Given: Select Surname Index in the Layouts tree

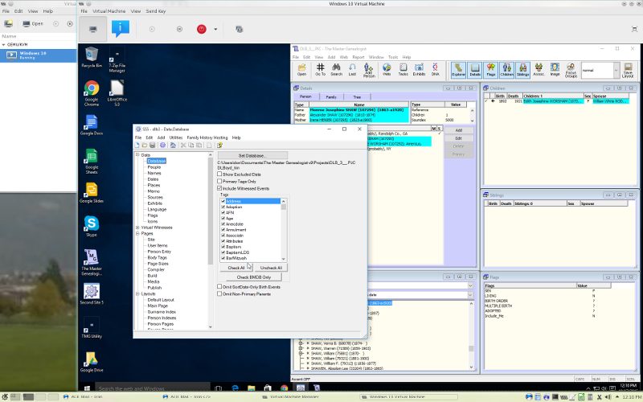Looking at the screenshot, I should tap(162, 311).
